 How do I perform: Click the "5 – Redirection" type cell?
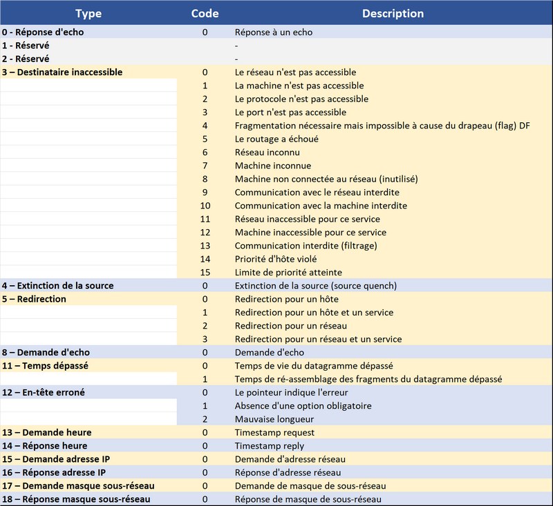[35, 299]
